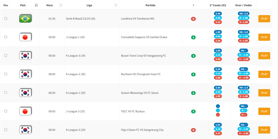The image size is (278, 139).
Task: Sort by Hora column sort arrows
Action: pyautogui.click(x=61, y=5)
